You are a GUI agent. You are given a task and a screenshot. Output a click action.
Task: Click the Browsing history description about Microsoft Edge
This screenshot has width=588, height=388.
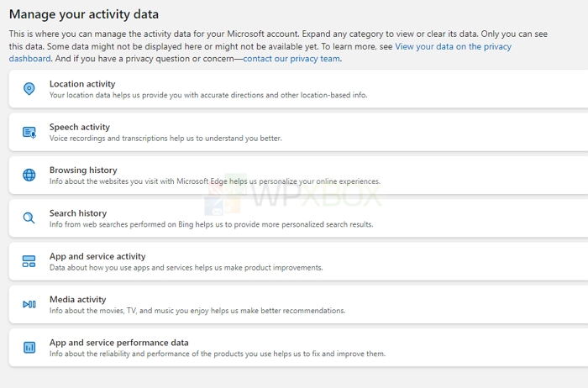(214, 181)
